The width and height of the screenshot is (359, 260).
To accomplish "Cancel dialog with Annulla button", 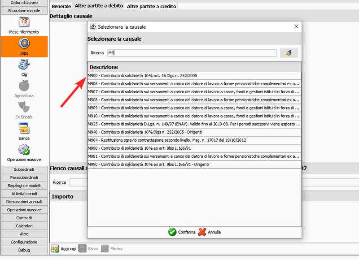I will tap(210, 232).
